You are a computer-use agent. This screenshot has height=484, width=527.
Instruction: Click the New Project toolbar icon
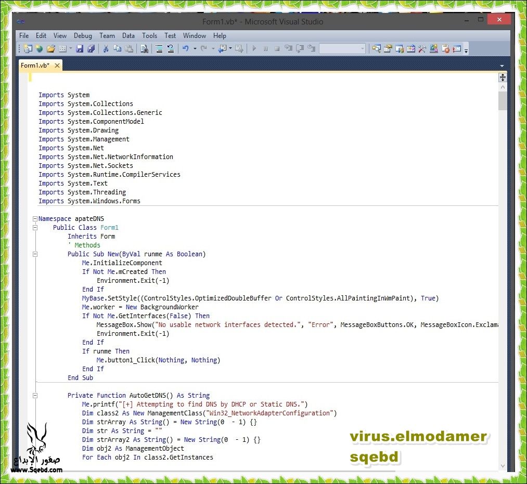[28, 49]
